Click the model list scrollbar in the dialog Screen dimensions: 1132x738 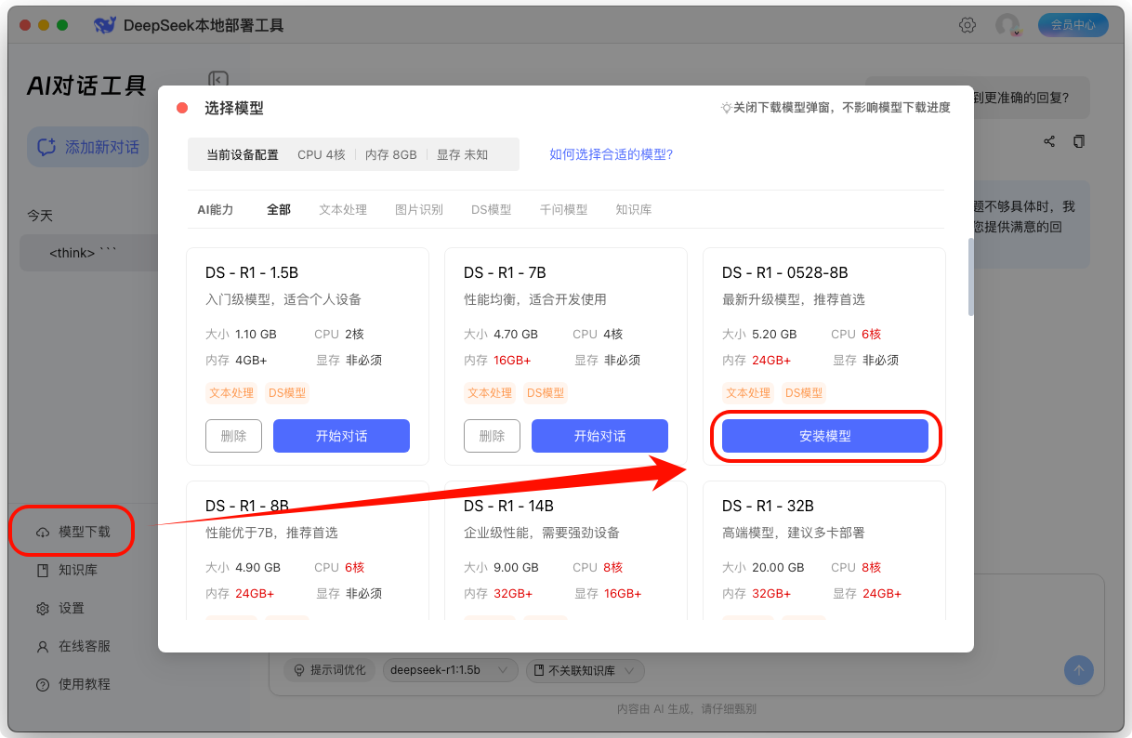(x=971, y=277)
